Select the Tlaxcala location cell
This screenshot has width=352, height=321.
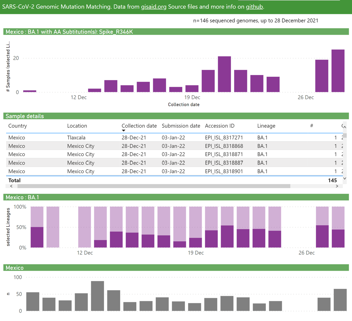coord(76,138)
